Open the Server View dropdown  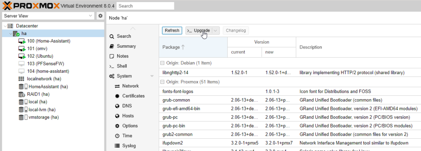click(x=91, y=16)
